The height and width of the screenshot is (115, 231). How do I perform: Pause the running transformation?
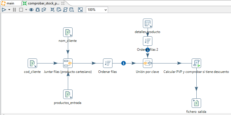coord(14,10)
